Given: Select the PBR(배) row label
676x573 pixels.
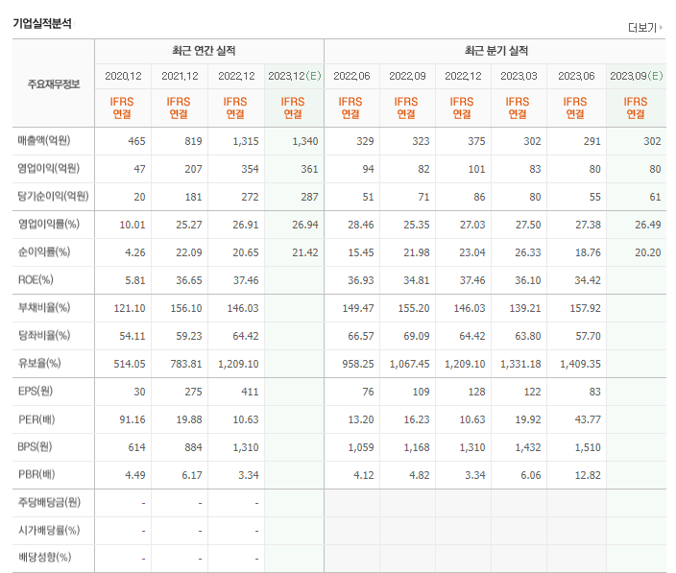Looking at the screenshot, I should [x=36, y=474].
